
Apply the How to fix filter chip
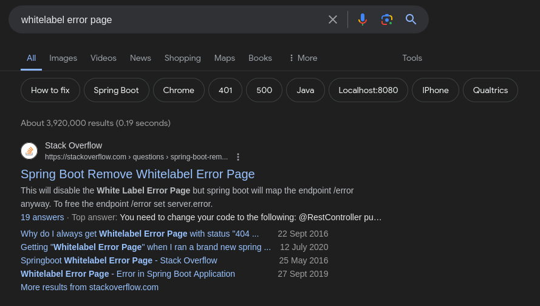pyautogui.click(x=50, y=90)
